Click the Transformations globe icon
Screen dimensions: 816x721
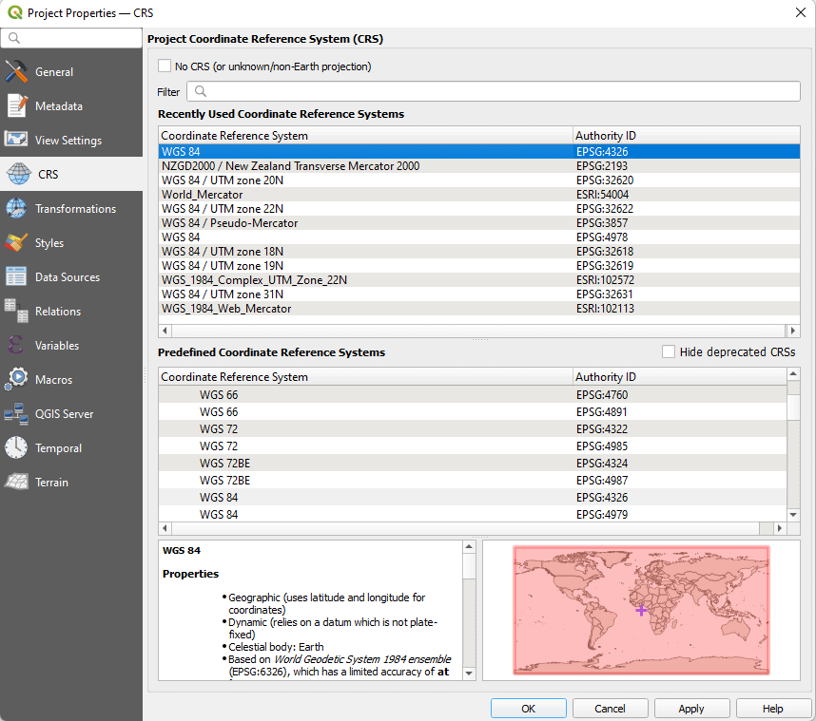click(16, 209)
